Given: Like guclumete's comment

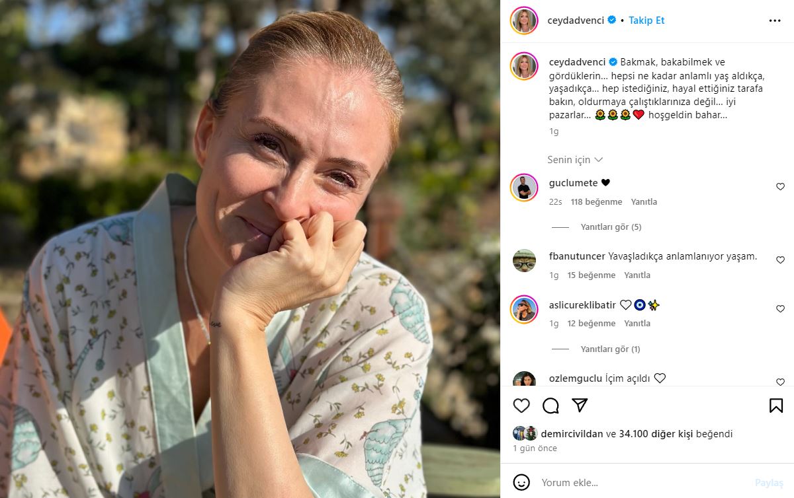Looking at the screenshot, I should point(780,187).
